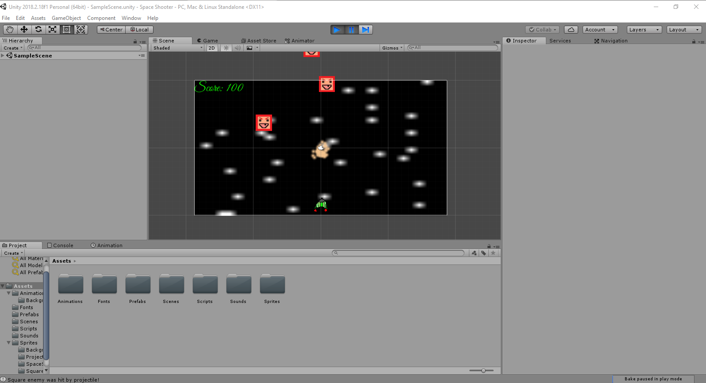Switch to the Console tab
The width and height of the screenshot is (706, 383).
[60, 245]
